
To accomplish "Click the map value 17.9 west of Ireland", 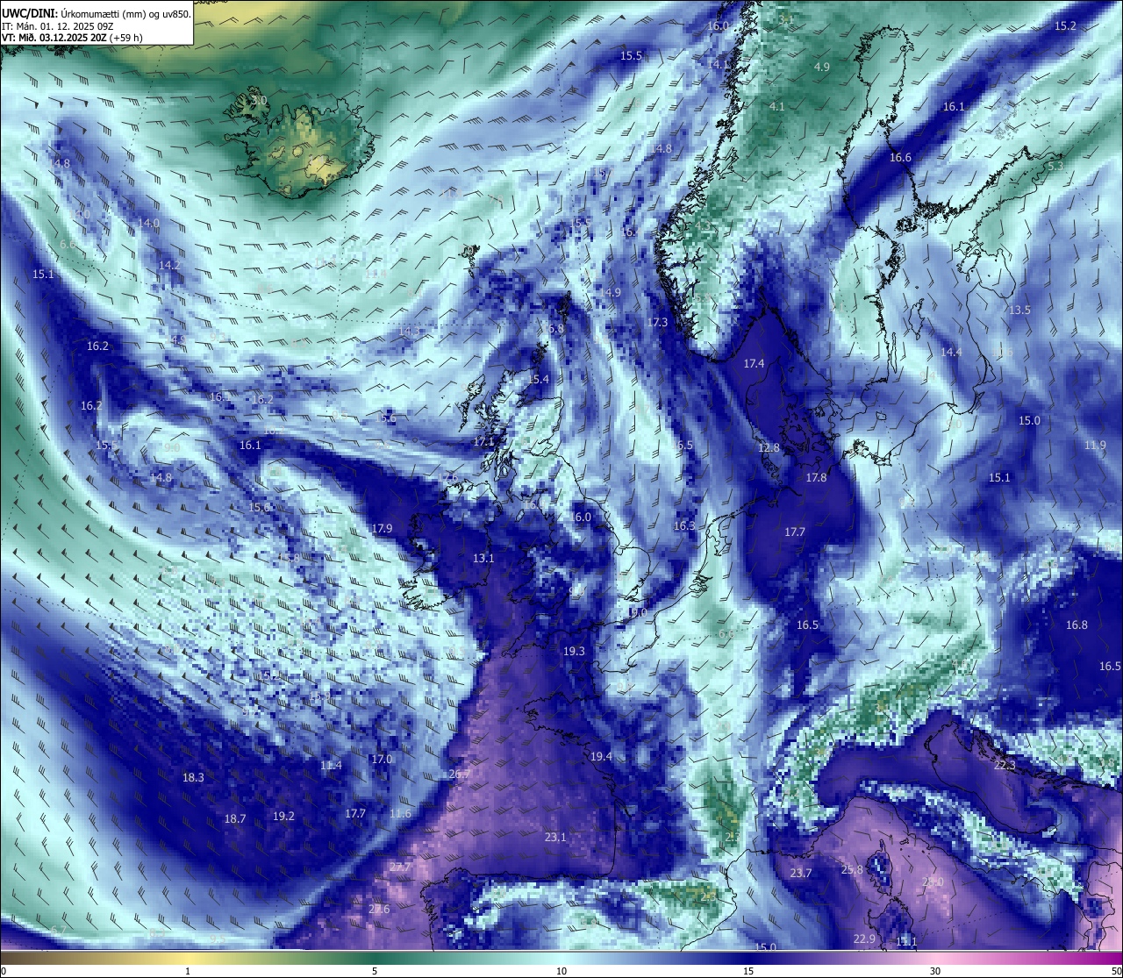I will 382,529.
